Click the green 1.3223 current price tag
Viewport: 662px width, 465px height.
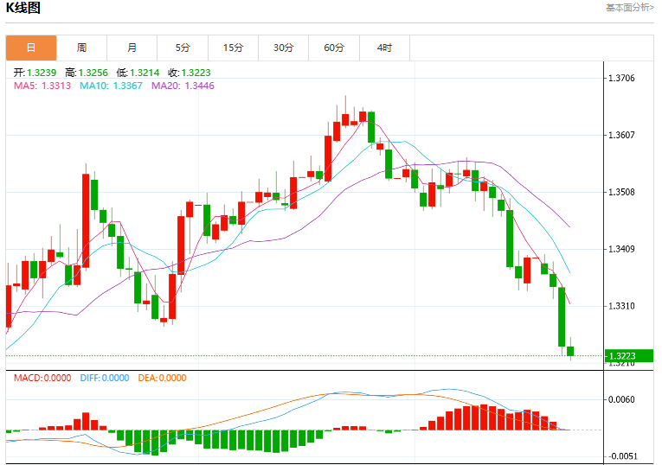tap(629, 356)
